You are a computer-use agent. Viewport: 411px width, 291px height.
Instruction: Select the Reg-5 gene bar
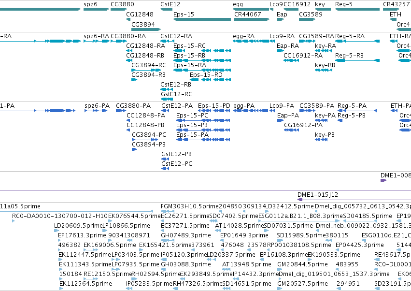[357, 9]
